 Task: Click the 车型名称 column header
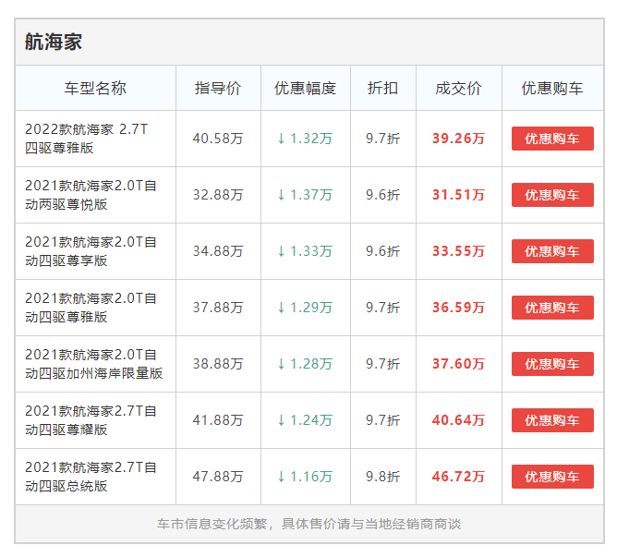pos(95,88)
